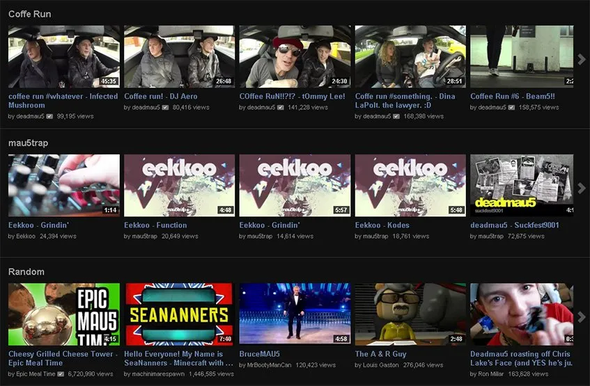
Task: Open 'coffee run #whatever - Infected Mushroom' title
Action: click(x=63, y=101)
